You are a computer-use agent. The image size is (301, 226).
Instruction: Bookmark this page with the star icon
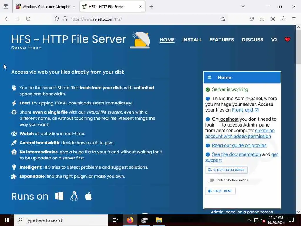[223, 19]
